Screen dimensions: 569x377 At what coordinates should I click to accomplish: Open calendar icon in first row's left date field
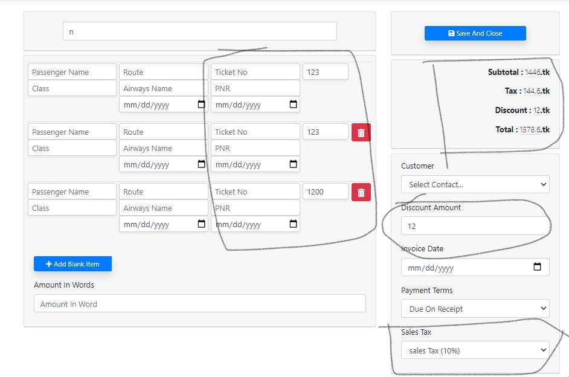click(201, 105)
